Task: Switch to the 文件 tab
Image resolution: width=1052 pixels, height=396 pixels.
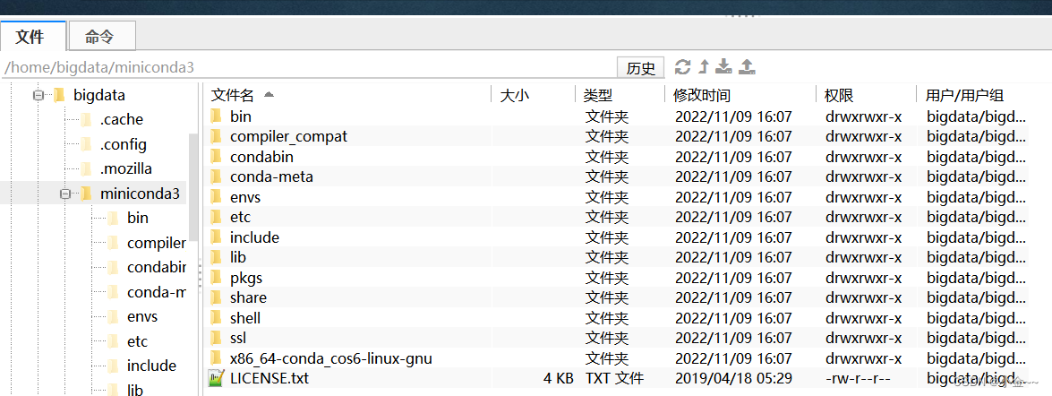Action: 33,36
